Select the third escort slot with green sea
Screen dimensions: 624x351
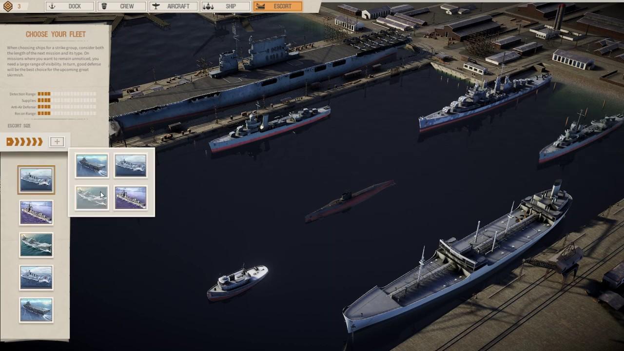(36, 245)
